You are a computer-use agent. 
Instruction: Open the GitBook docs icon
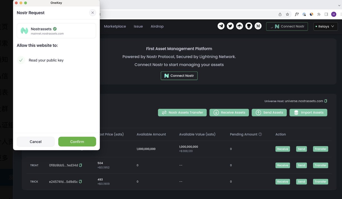[240, 26]
